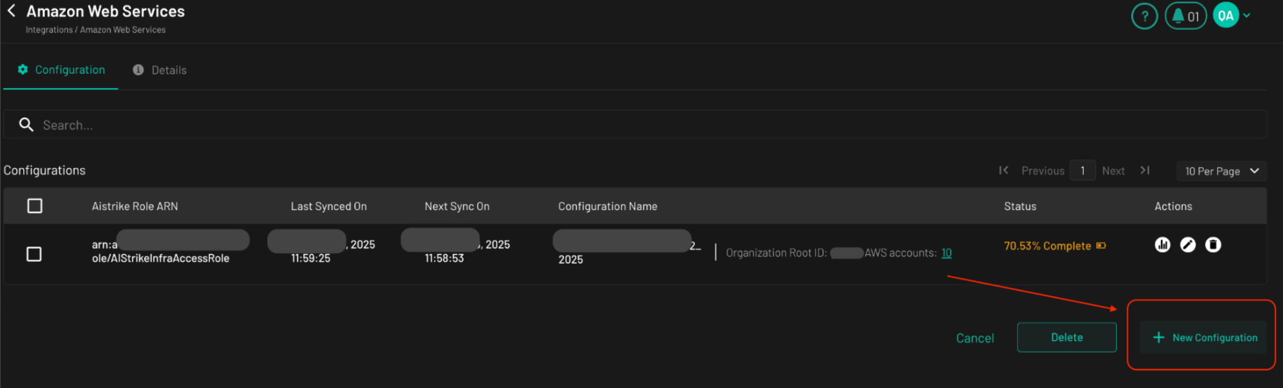The height and width of the screenshot is (388, 1283).
Task: Click the Status column header
Action: point(1020,206)
